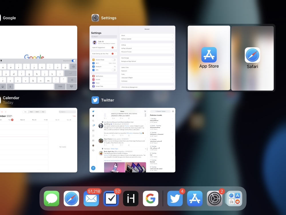Click the Settings search field
Image resolution: width=286 pixels, height=215 pixels.
pyautogui.click(x=104, y=37)
